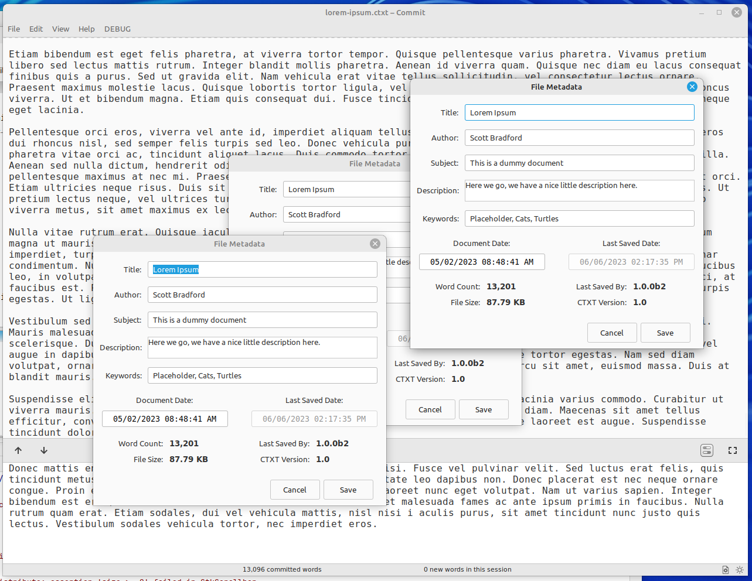752x581 pixels.
Task: Open the Edit menu
Action: point(36,29)
